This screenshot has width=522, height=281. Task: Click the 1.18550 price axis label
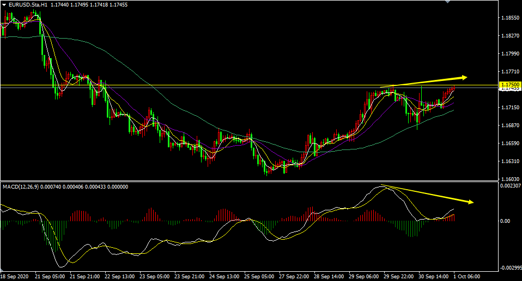tap(511, 17)
